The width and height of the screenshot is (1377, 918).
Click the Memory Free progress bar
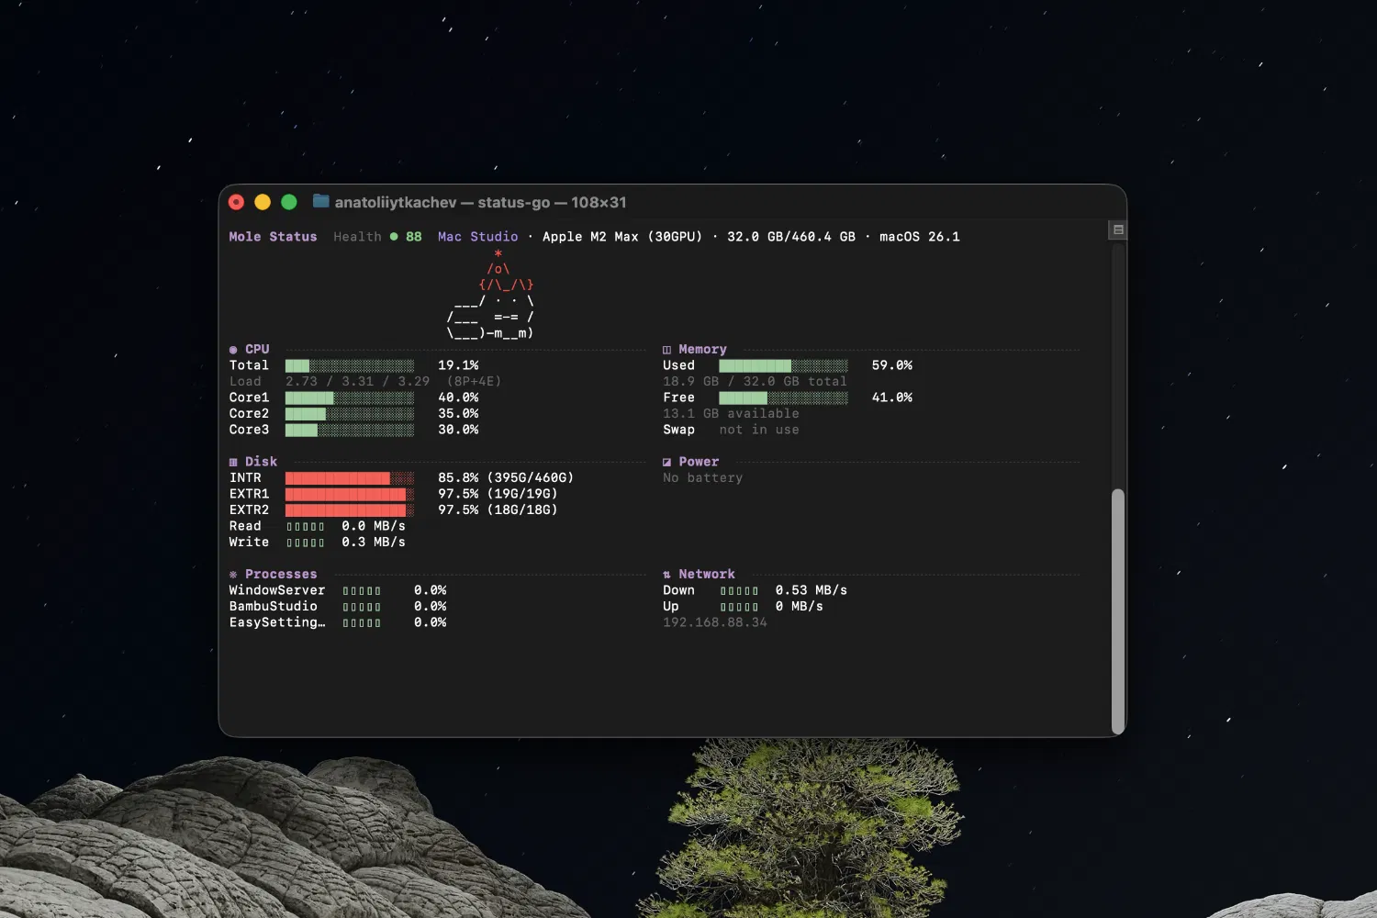pyautogui.click(x=783, y=397)
